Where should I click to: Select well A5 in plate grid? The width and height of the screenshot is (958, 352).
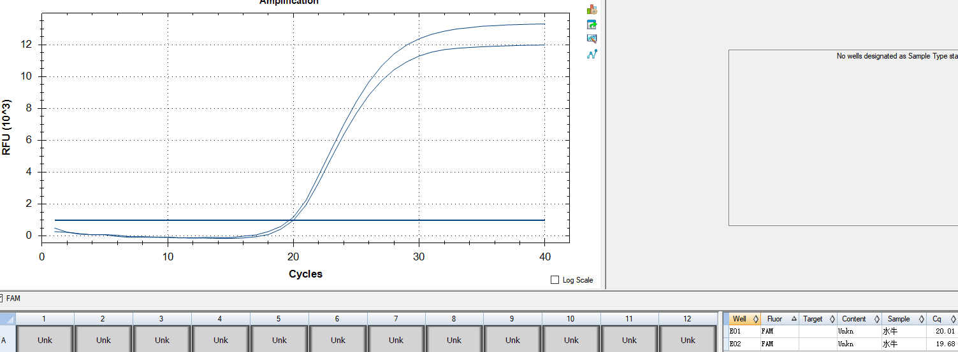279,339
